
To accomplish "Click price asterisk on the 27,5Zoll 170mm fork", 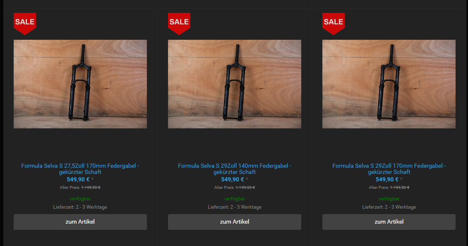I will coord(92,179).
